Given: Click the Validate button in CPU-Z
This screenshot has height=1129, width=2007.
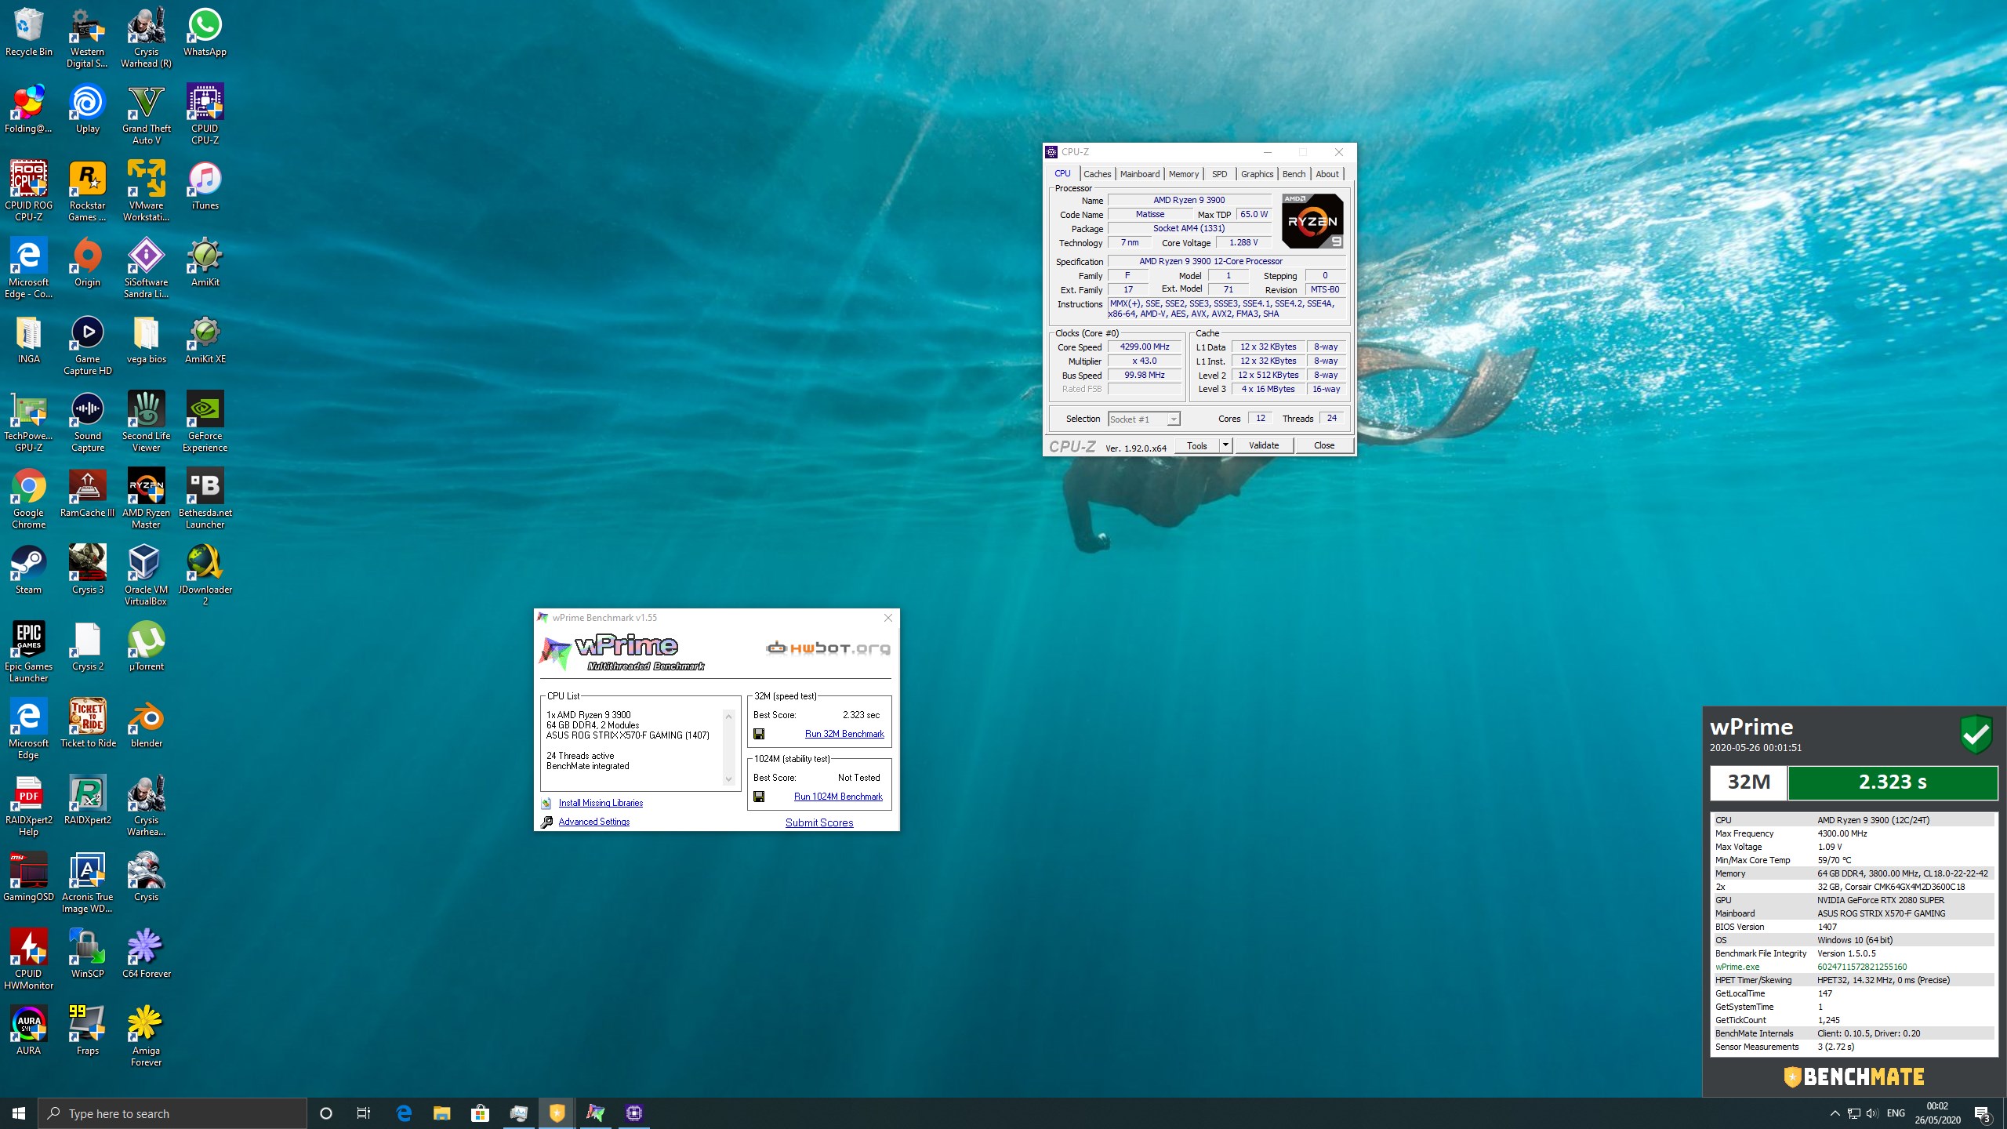Looking at the screenshot, I should (x=1264, y=445).
